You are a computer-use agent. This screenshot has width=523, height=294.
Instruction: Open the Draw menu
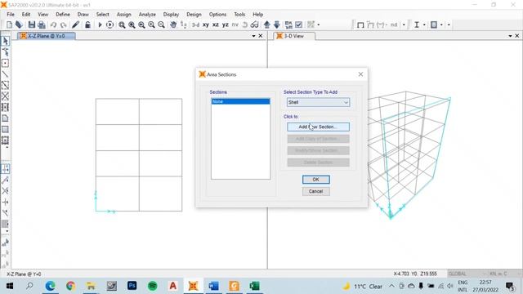click(83, 15)
